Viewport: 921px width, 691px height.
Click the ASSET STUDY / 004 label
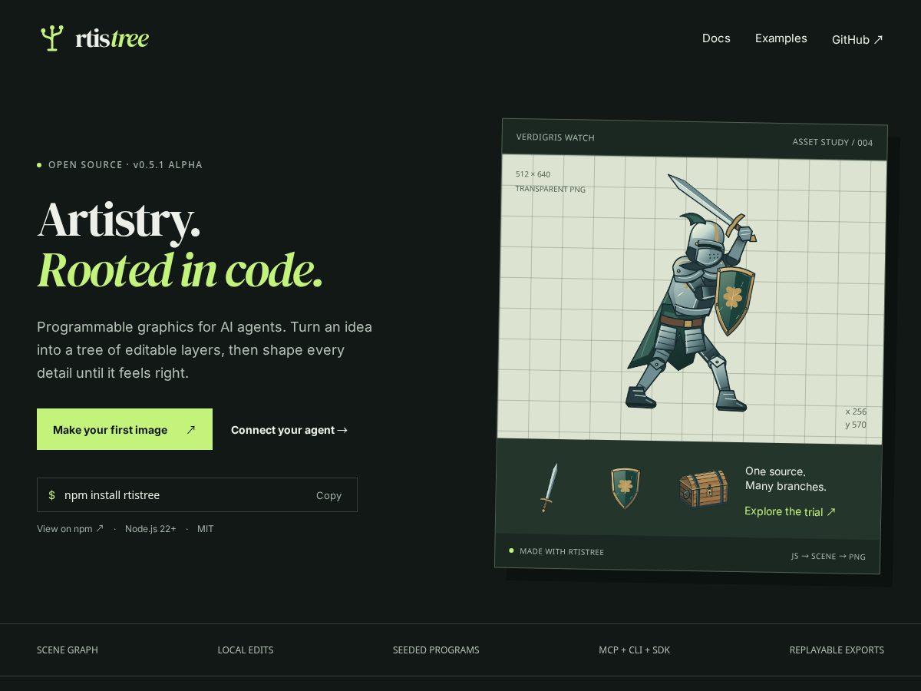point(833,142)
